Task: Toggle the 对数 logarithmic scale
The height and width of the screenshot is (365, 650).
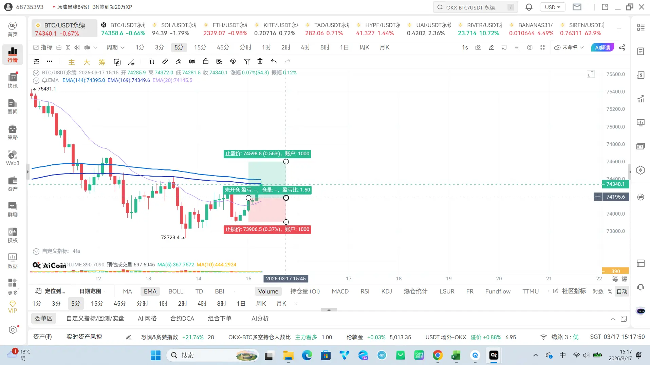Action: coord(598,291)
